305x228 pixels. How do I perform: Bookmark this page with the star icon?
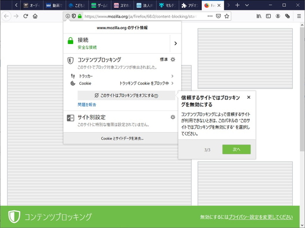click(227, 16)
